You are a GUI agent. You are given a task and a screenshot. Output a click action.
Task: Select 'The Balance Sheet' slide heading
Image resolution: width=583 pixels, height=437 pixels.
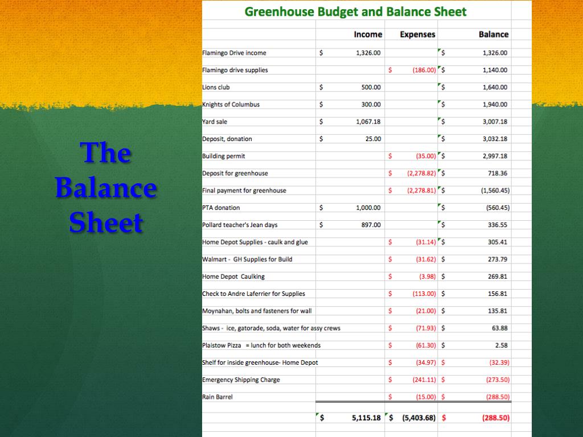pos(106,188)
